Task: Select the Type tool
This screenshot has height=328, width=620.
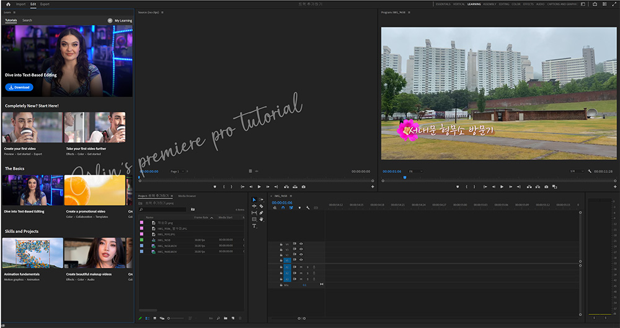Action: click(x=254, y=226)
